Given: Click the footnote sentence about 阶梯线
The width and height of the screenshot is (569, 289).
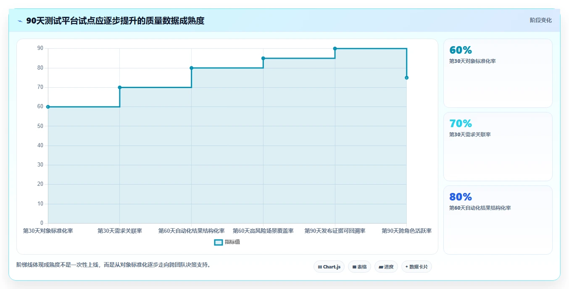Looking at the screenshot, I should point(113,265).
